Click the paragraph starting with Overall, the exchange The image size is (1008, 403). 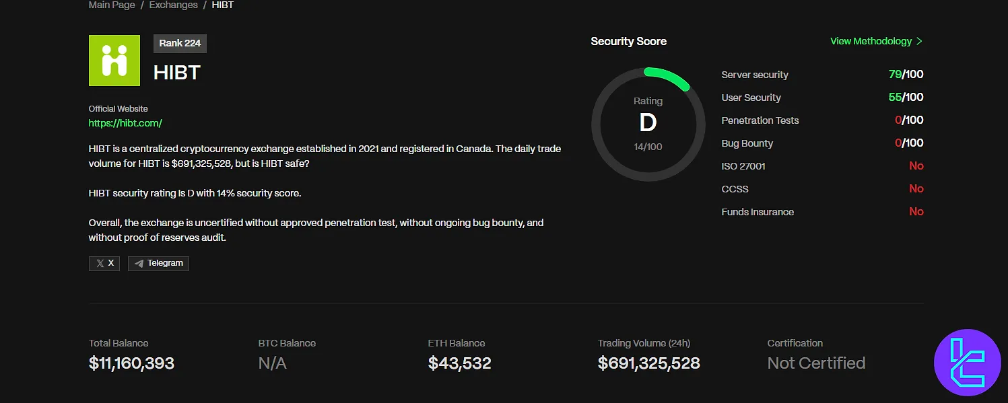click(x=316, y=230)
